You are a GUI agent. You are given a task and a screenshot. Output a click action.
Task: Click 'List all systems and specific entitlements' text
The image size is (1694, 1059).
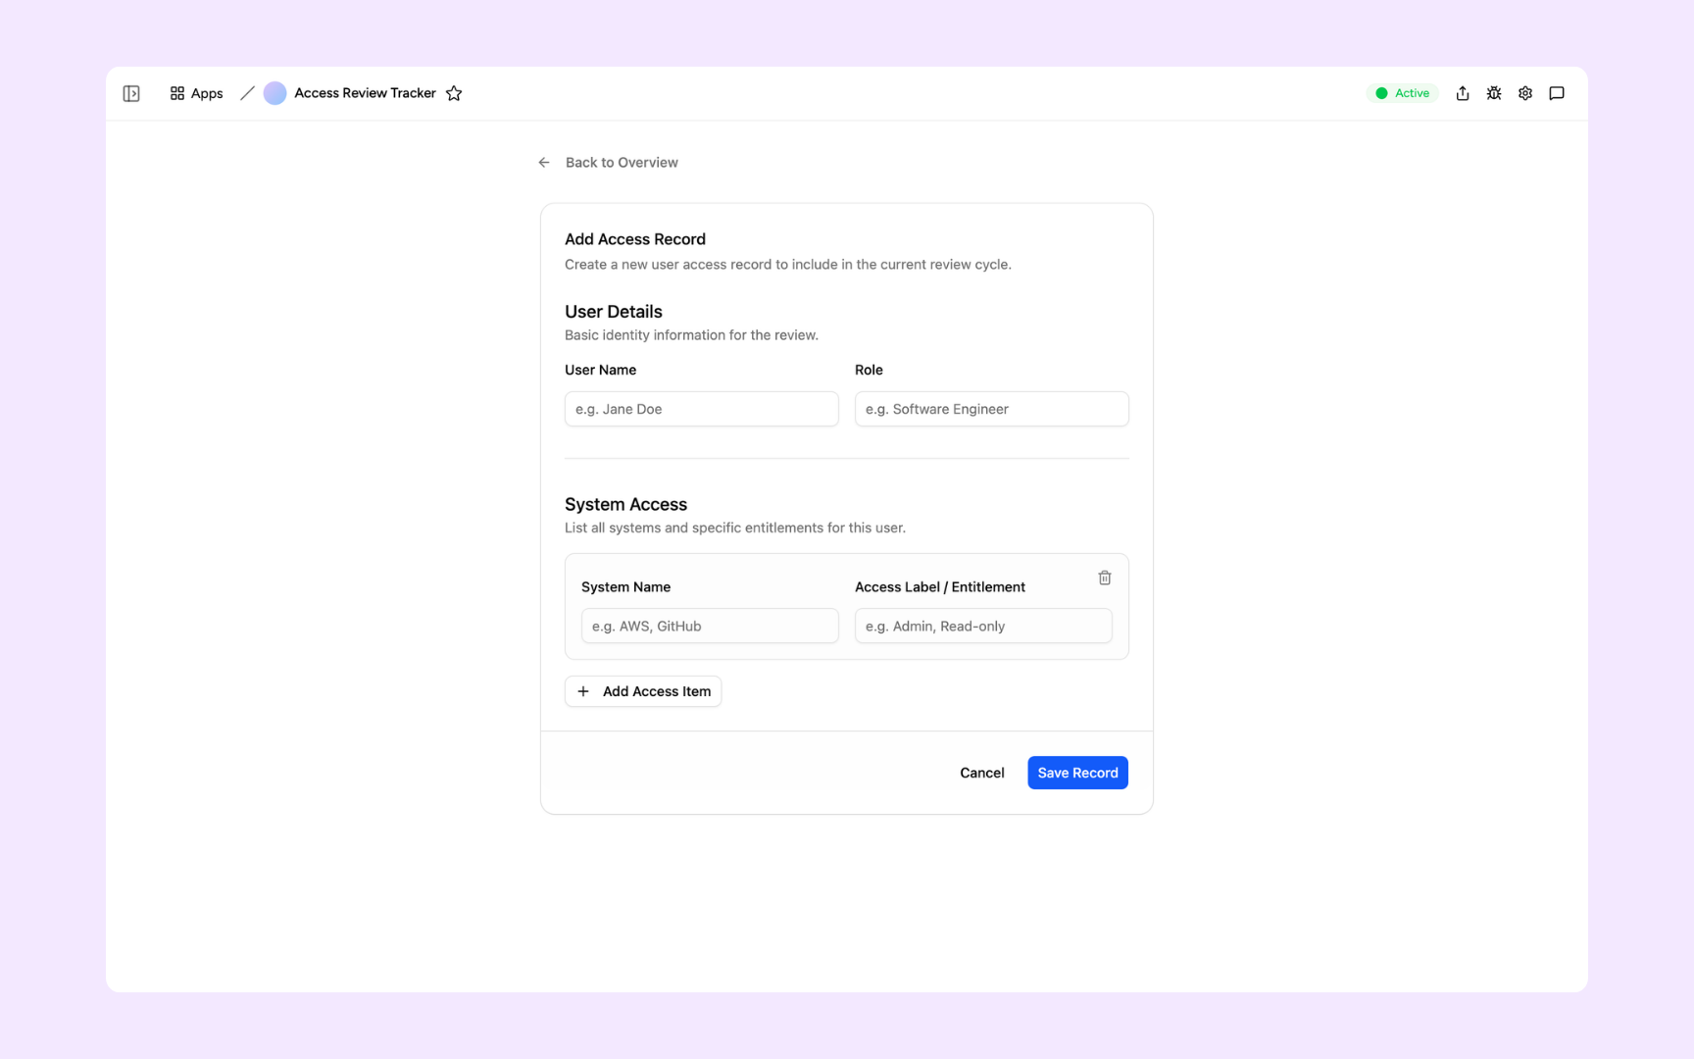coord(735,528)
